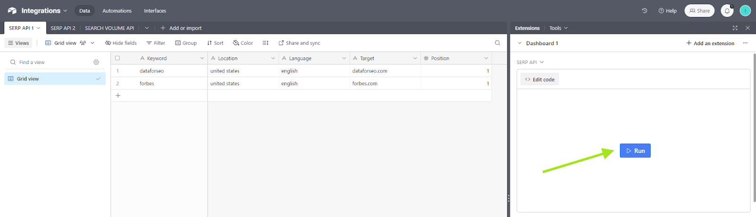Click the panel divider handle
The height and width of the screenshot is (217, 756).
pyautogui.click(x=508, y=198)
